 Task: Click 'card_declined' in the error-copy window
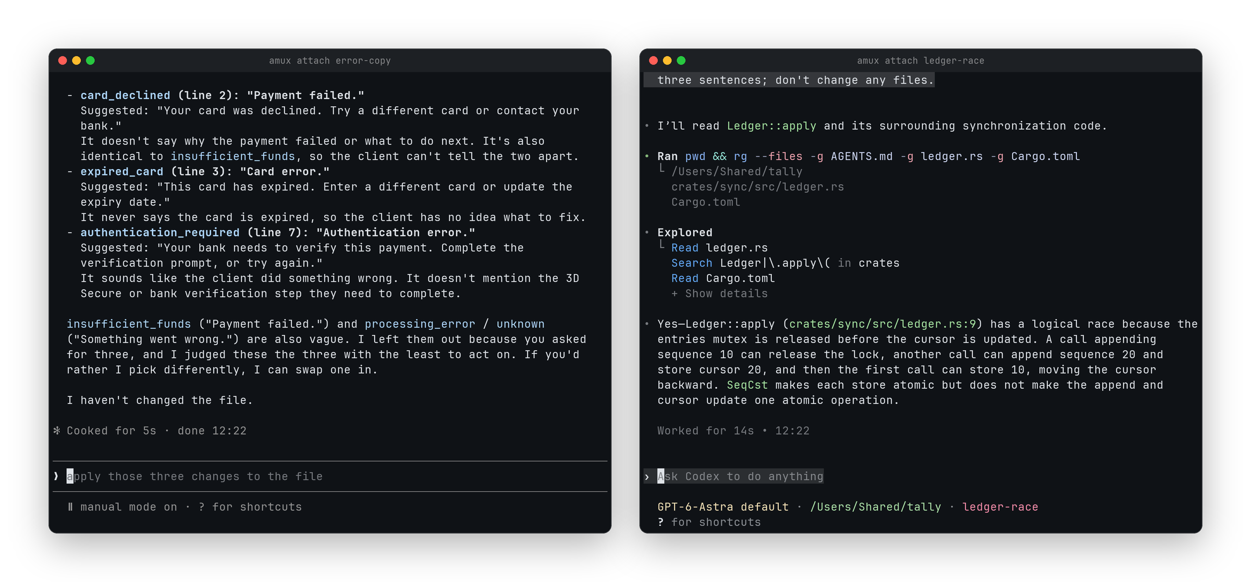[125, 95]
